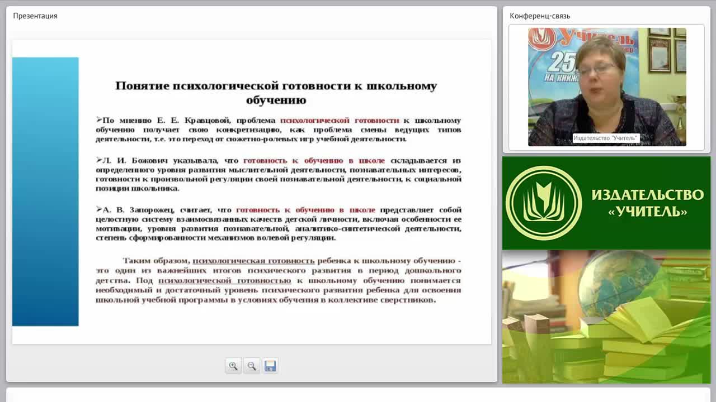This screenshot has width=716, height=402.
Task: Click the slide title about психологической готовности
Action: coord(276,93)
